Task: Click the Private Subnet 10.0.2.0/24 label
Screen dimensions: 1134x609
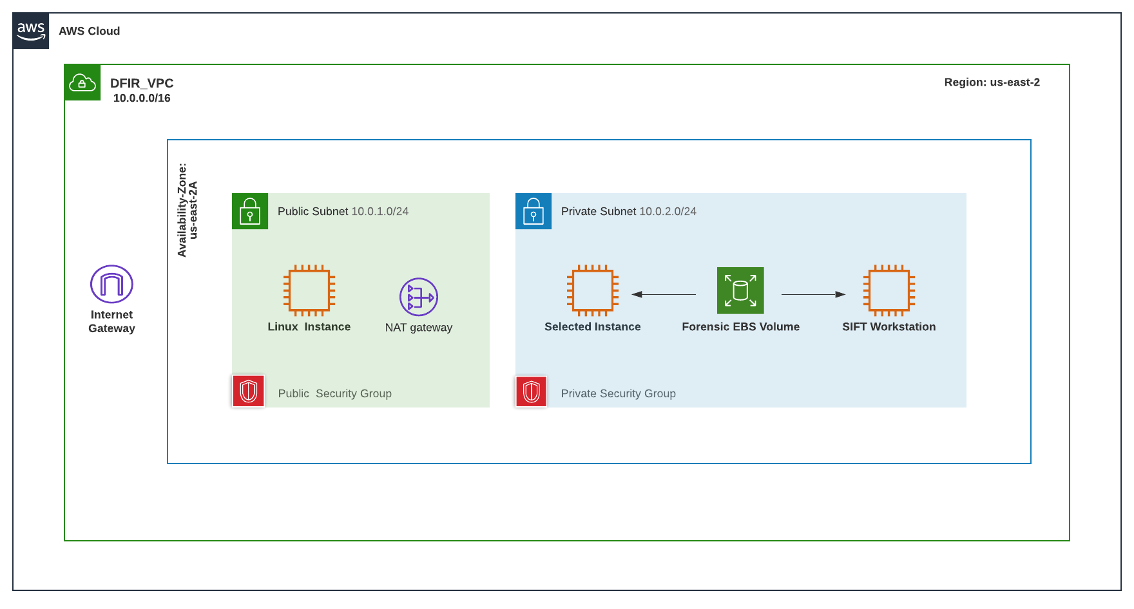Action: click(628, 211)
